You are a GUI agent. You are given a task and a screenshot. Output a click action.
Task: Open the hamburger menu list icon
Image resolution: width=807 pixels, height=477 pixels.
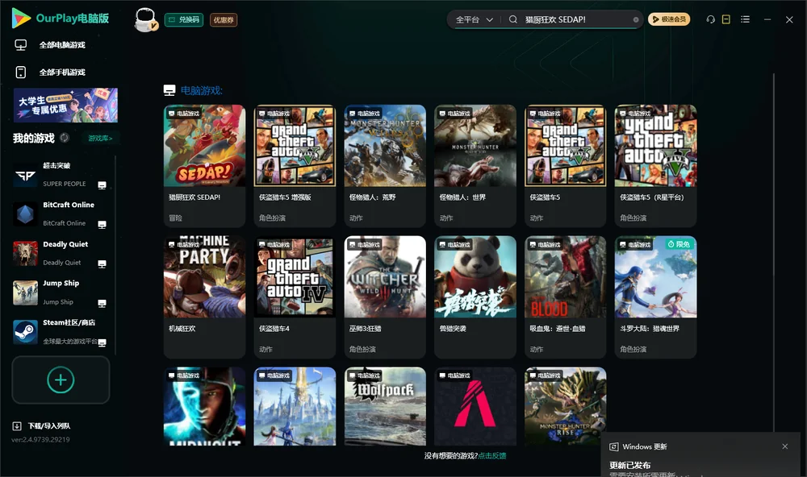click(745, 19)
